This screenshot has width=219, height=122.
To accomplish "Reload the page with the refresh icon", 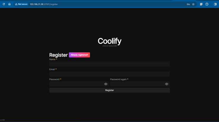I will pyautogui.click(x=4, y=4).
